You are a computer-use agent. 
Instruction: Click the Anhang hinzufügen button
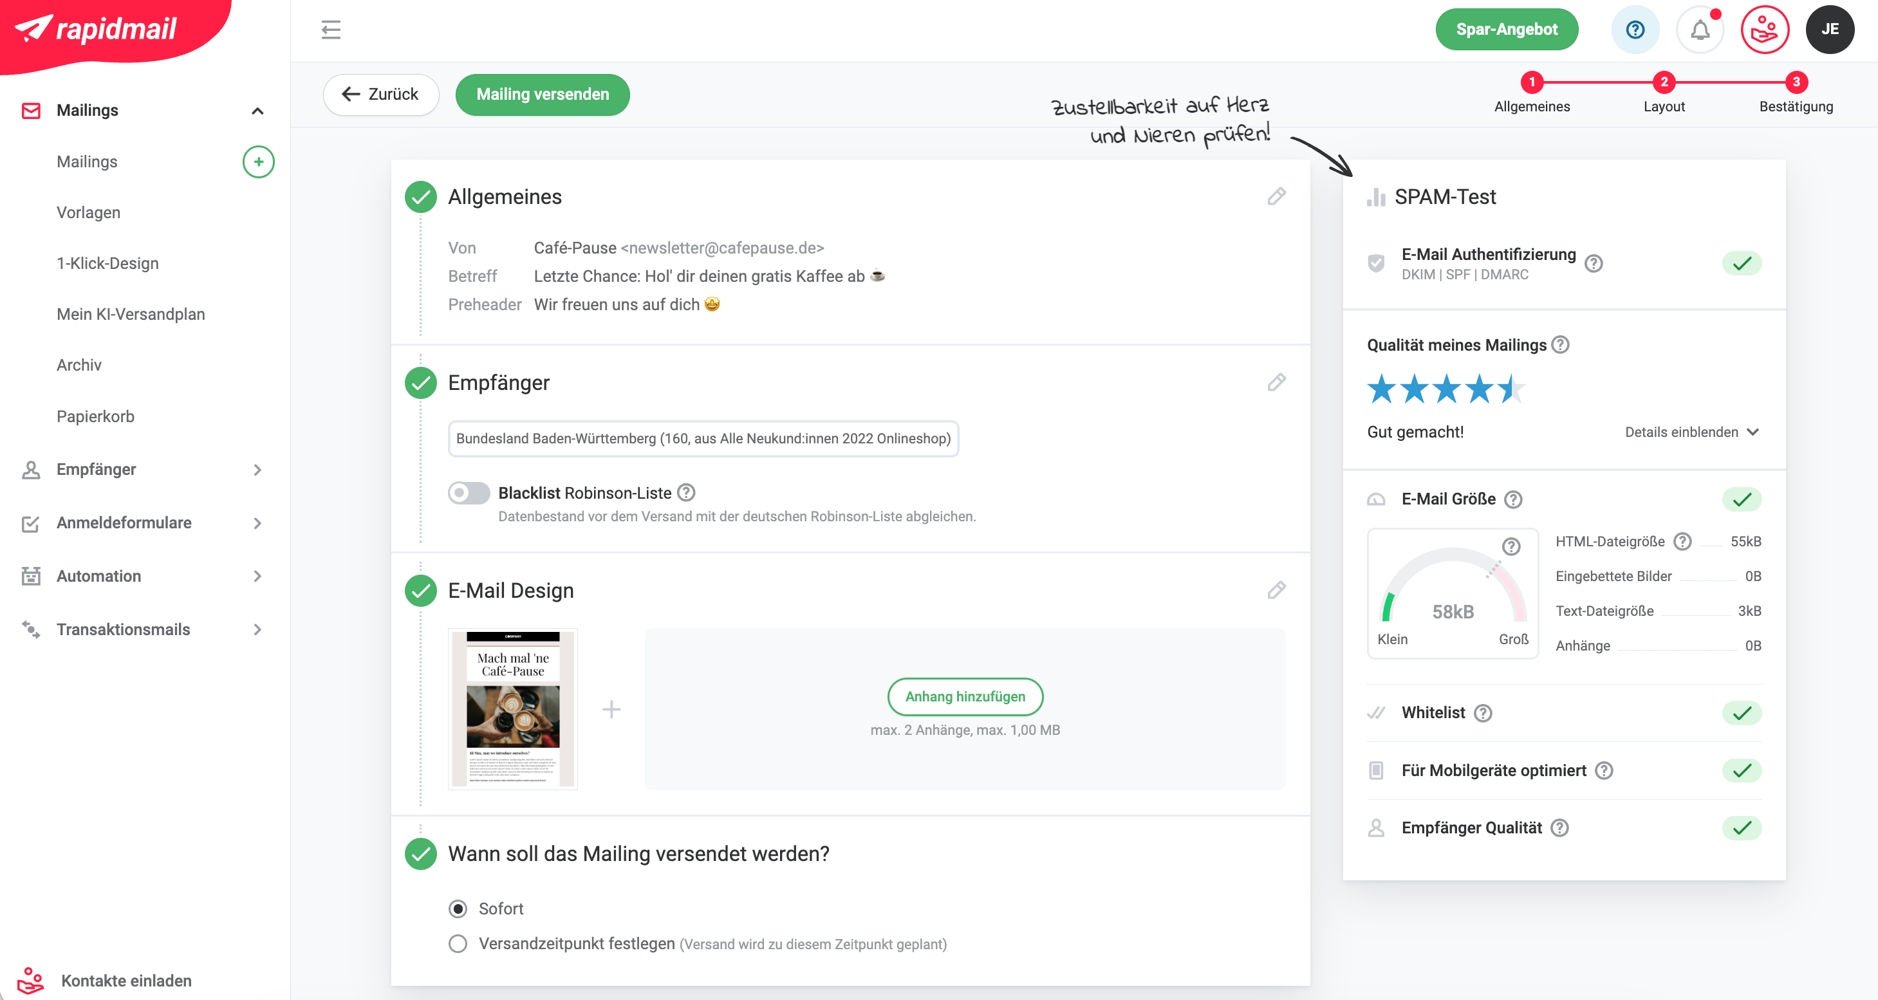965,697
